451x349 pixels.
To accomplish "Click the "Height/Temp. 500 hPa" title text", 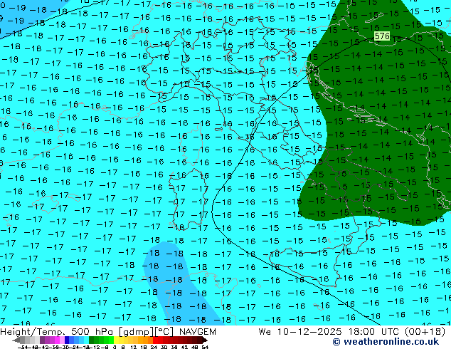I will tap(58, 332).
